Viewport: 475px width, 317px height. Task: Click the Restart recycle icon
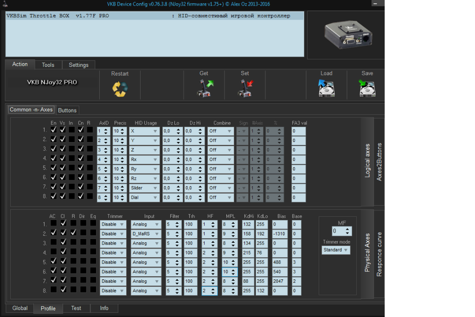[x=120, y=89]
